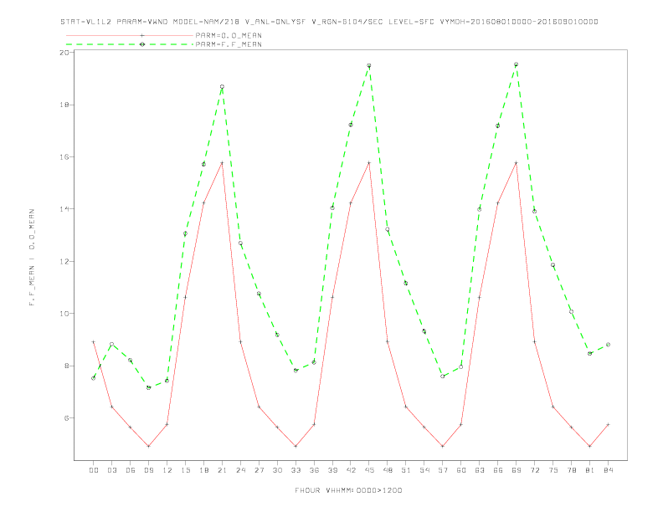Click the x-axis tick label 66
This screenshot has width=663, height=512.
tap(498, 470)
